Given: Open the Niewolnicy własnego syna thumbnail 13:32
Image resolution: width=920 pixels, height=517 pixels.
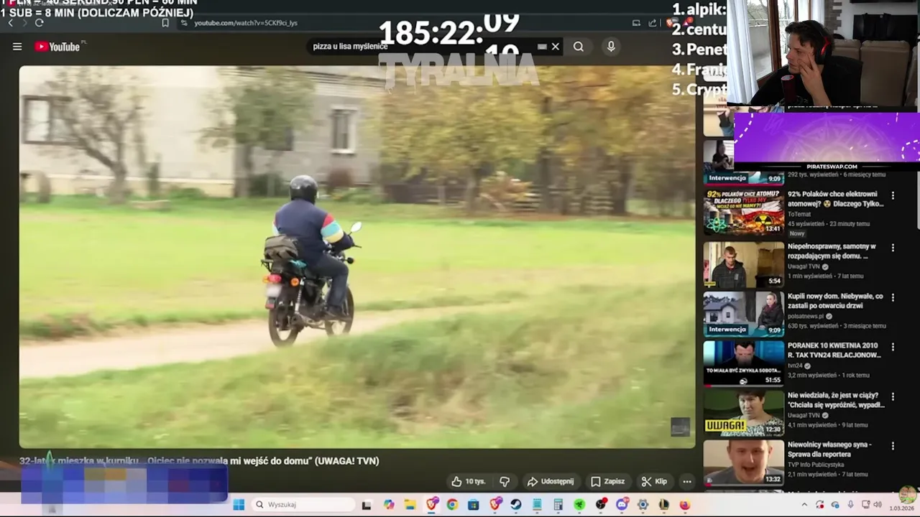Looking at the screenshot, I should pyautogui.click(x=743, y=462).
